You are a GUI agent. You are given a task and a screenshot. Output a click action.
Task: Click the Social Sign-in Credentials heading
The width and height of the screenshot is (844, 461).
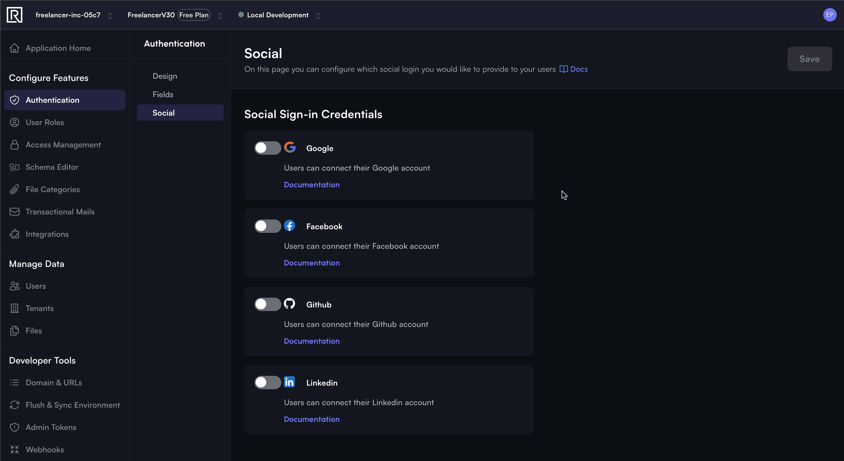tap(313, 114)
